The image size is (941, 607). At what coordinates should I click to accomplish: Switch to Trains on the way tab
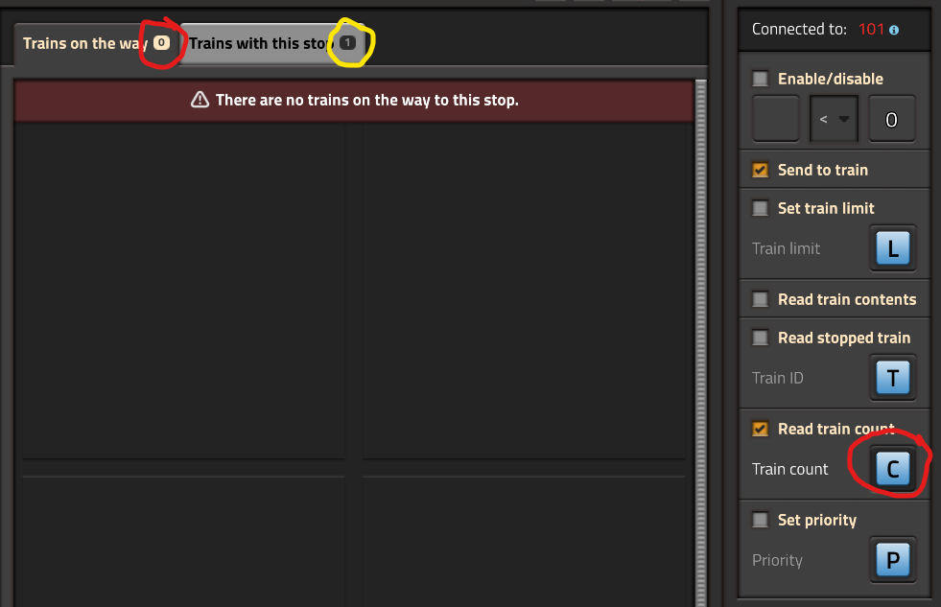click(x=96, y=43)
